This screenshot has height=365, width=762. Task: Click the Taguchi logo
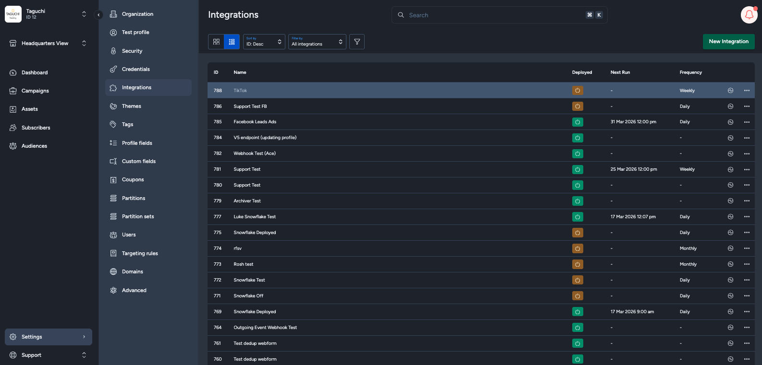(x=13, y=14)
